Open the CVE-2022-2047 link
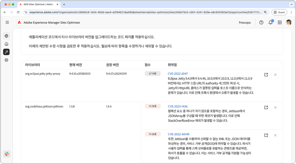 coord(178,74)
